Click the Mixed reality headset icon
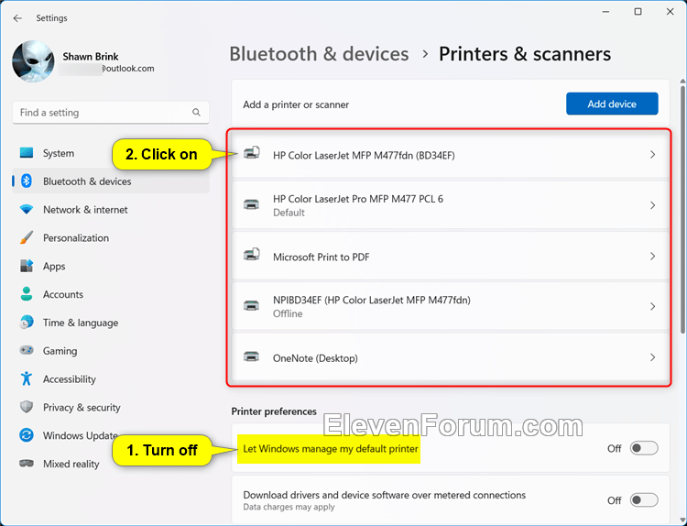Screen dimensions: 687x526 point(27,464)
